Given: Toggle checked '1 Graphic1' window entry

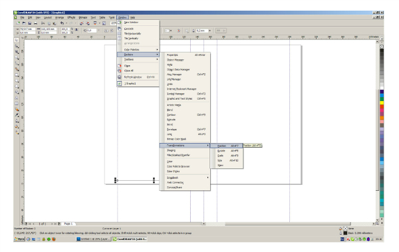Looking at the screenshot, I should 138,84.
